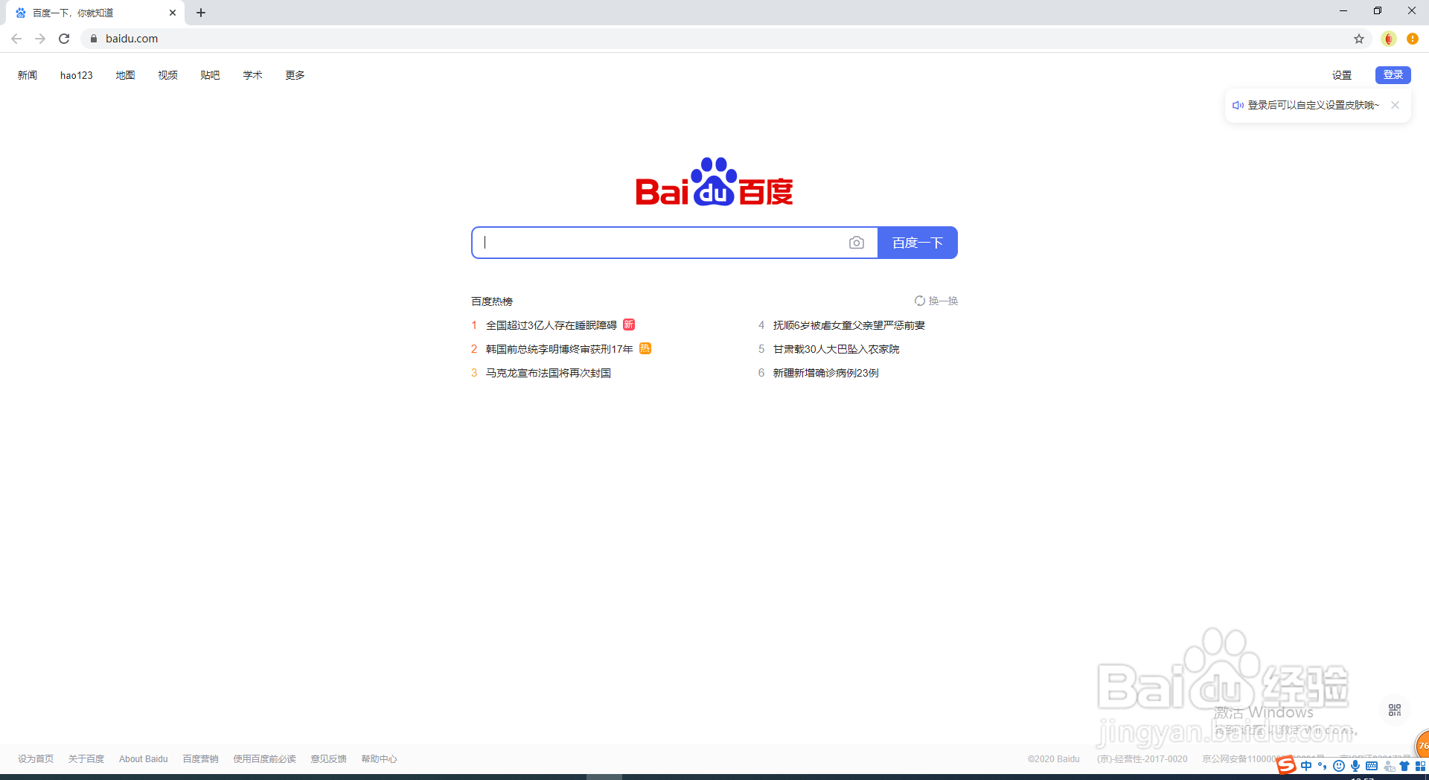Open the 更多 menu for additional services
1429x780 pixels.
[294, 74]
